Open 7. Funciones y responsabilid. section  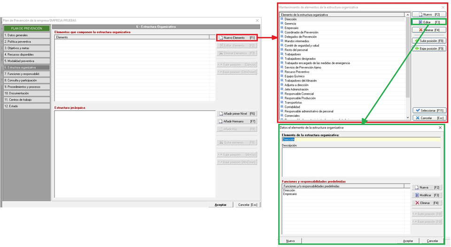pyautogui.click(x=26, y=74)
